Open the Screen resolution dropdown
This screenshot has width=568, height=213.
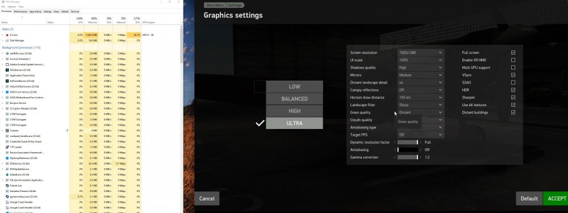pos(420,52)
